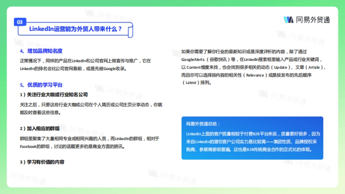
Task: Click the blue gradient summary card
Action: click(x=252, y=138)
